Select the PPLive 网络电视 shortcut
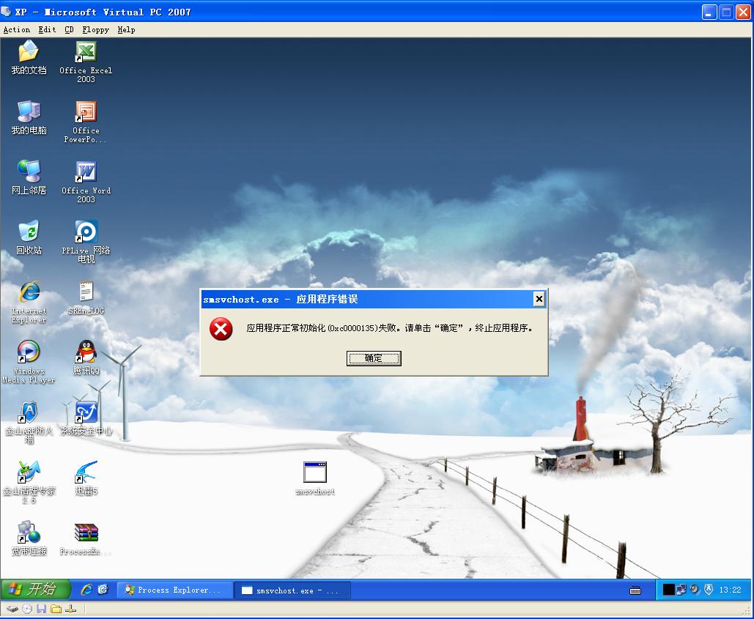Image resolution: width=754 pixels, height=619 pixels. 86,242
